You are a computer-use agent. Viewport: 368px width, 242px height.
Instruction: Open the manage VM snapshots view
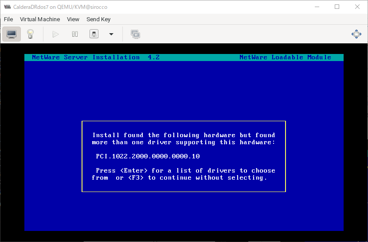point(135,34)
